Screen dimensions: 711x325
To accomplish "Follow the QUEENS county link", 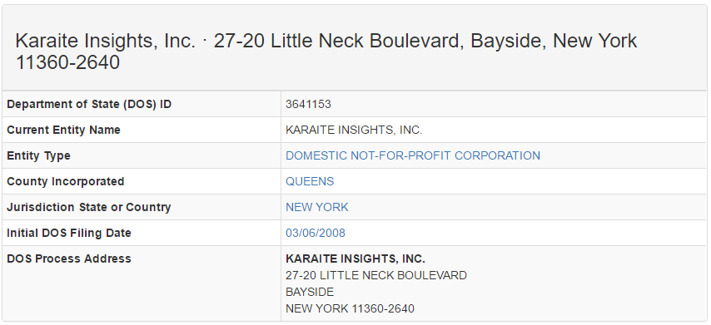I will pyautogui.click(x=310, y=181).
